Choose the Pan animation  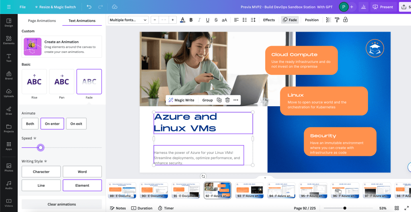(61, 82)
